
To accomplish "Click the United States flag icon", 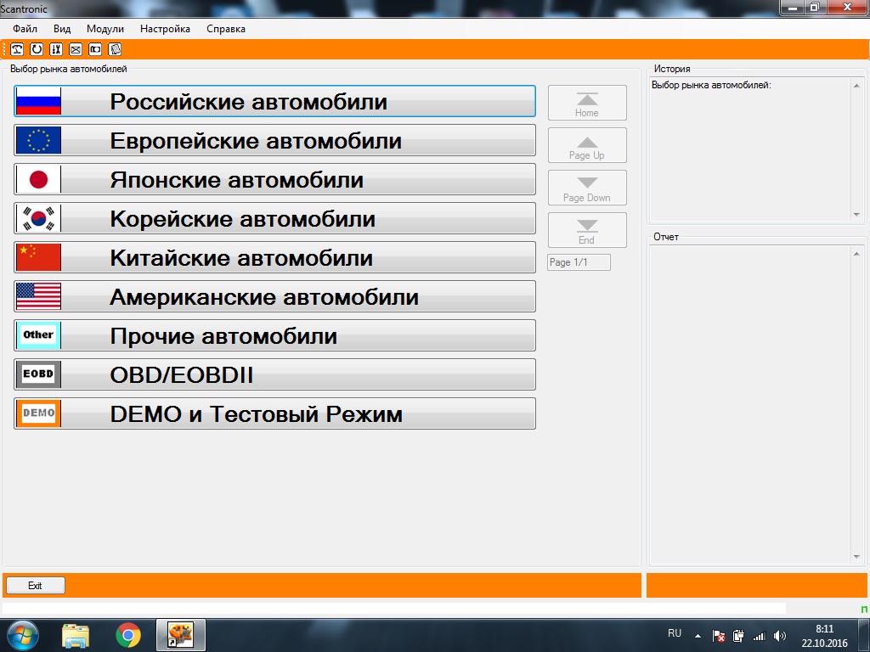I will coord(38,296).
